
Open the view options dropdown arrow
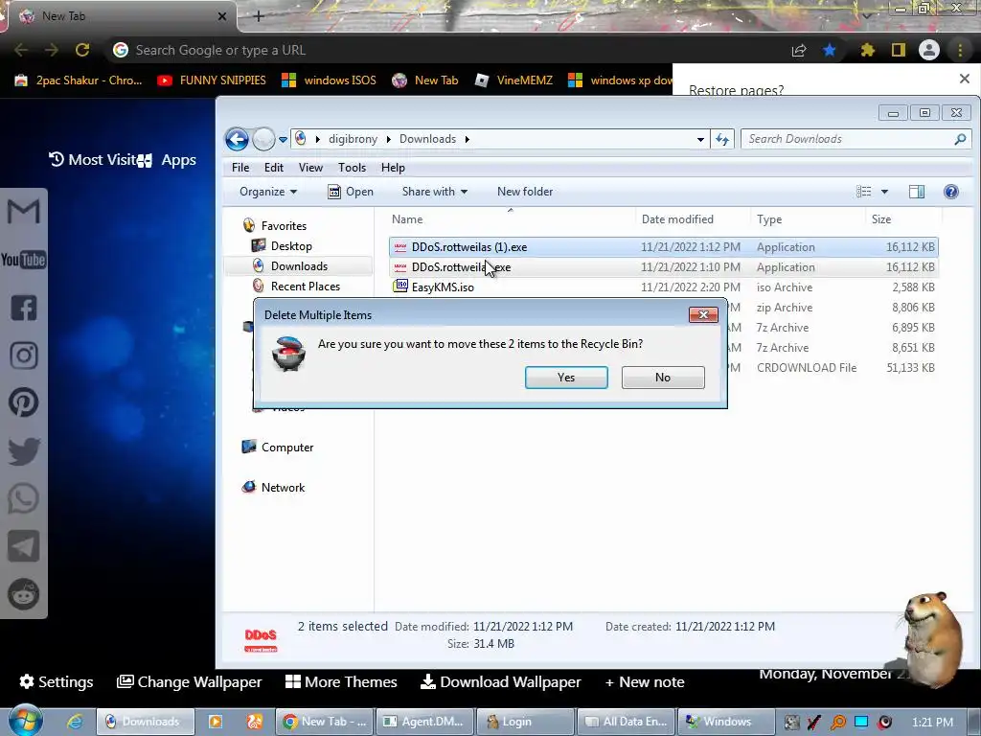coord(884,192)
